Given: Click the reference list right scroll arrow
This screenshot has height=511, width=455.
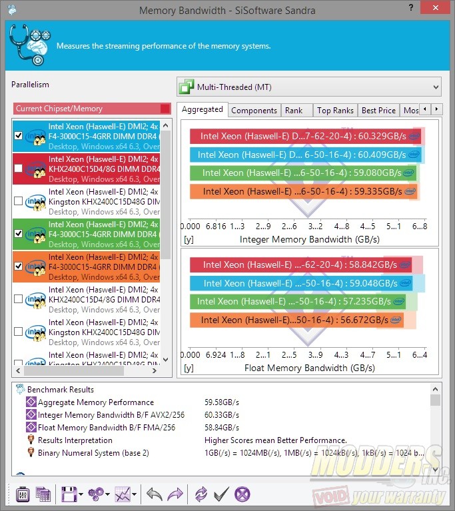Looking at the screenshot, I should pyautogui.click(x=155, y=370).
